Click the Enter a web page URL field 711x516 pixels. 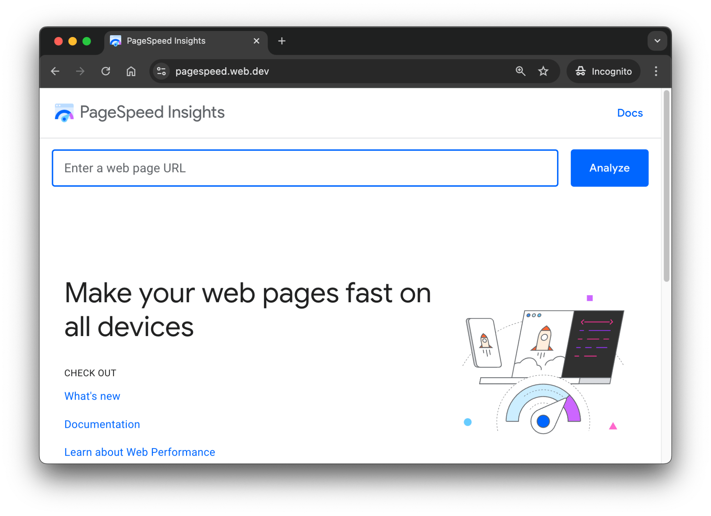(305, 168)
